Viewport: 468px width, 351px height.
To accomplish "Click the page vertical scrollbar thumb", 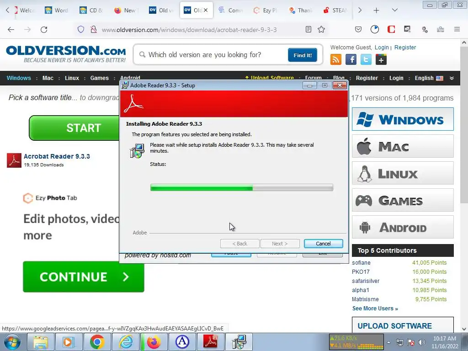I will [x=464, y=125].
